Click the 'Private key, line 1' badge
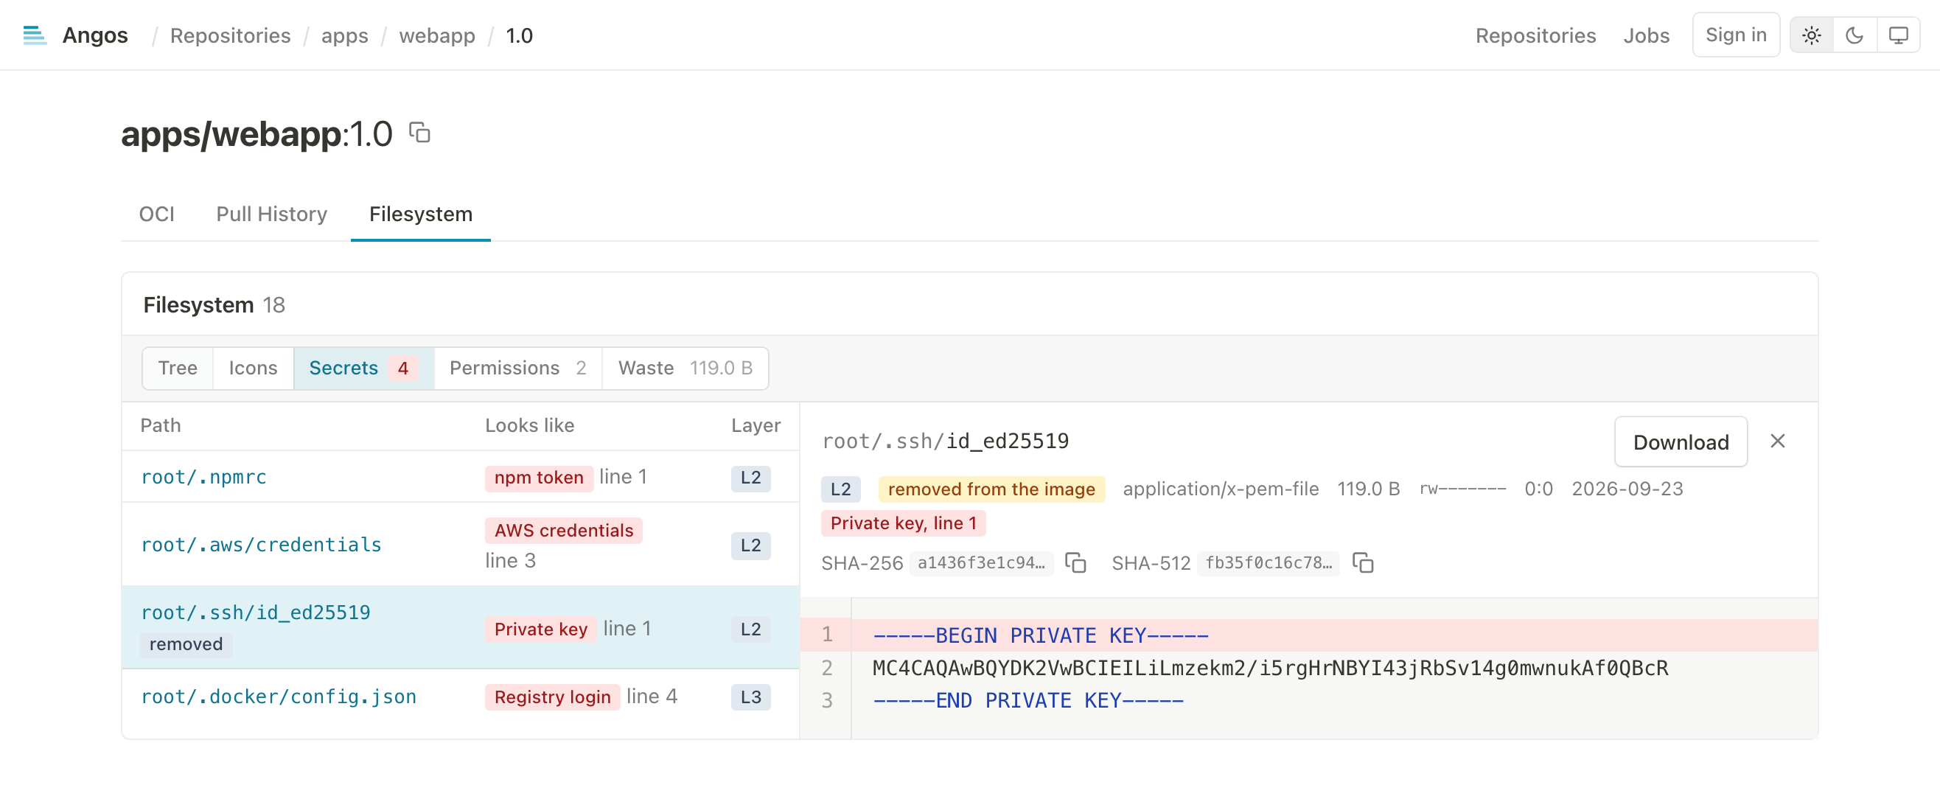The image size is (1940, 799). pyautogui.click(x=903, y=523)
